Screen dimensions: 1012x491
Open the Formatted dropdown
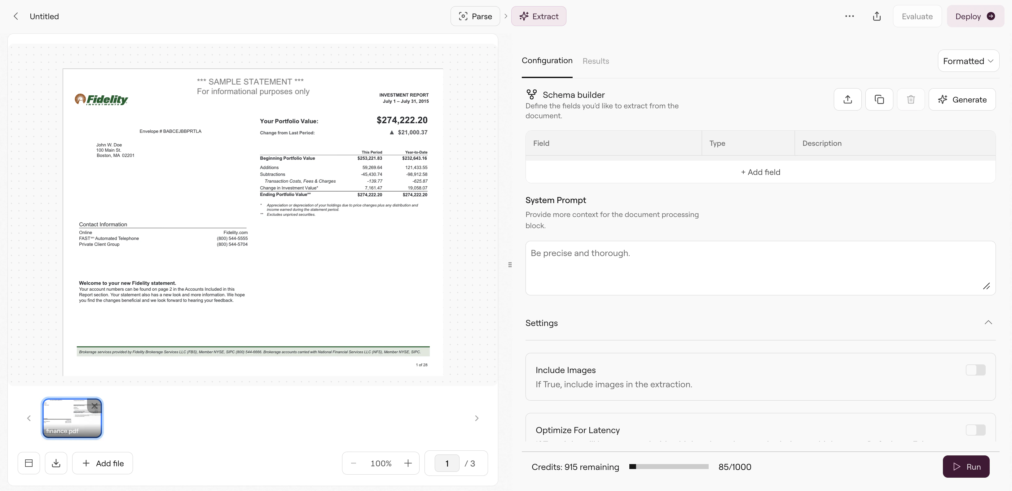968,61
